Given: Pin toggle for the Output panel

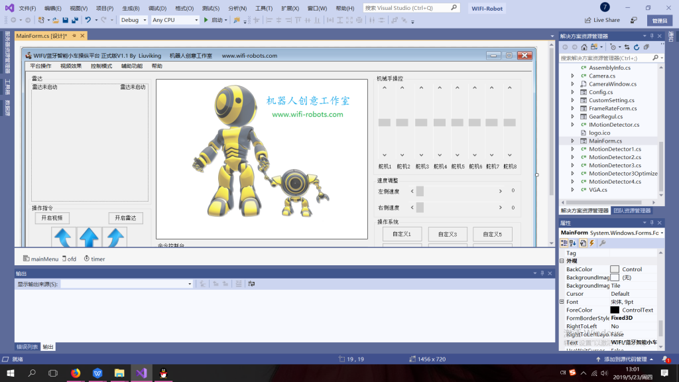Looking at the screenshot, I should (x=542, y=273).
